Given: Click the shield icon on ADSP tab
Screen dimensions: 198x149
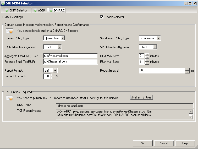Looking at the screenshot, I should point(35,11).
